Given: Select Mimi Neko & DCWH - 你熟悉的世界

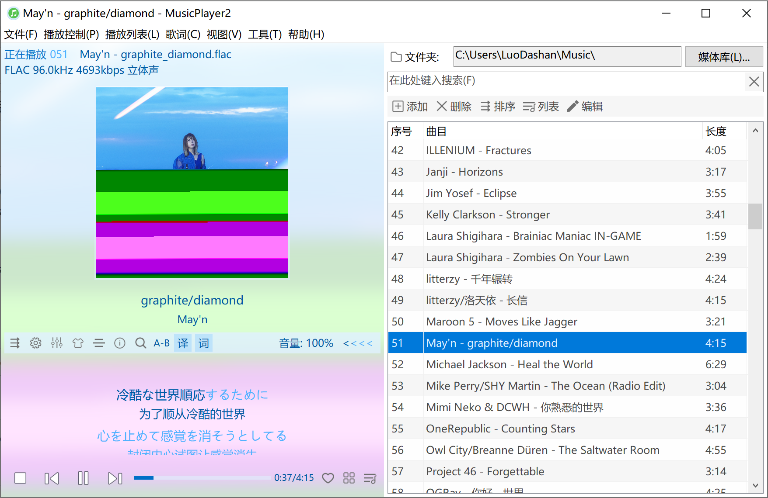Looking at the screenshot, I should [567, 407].
